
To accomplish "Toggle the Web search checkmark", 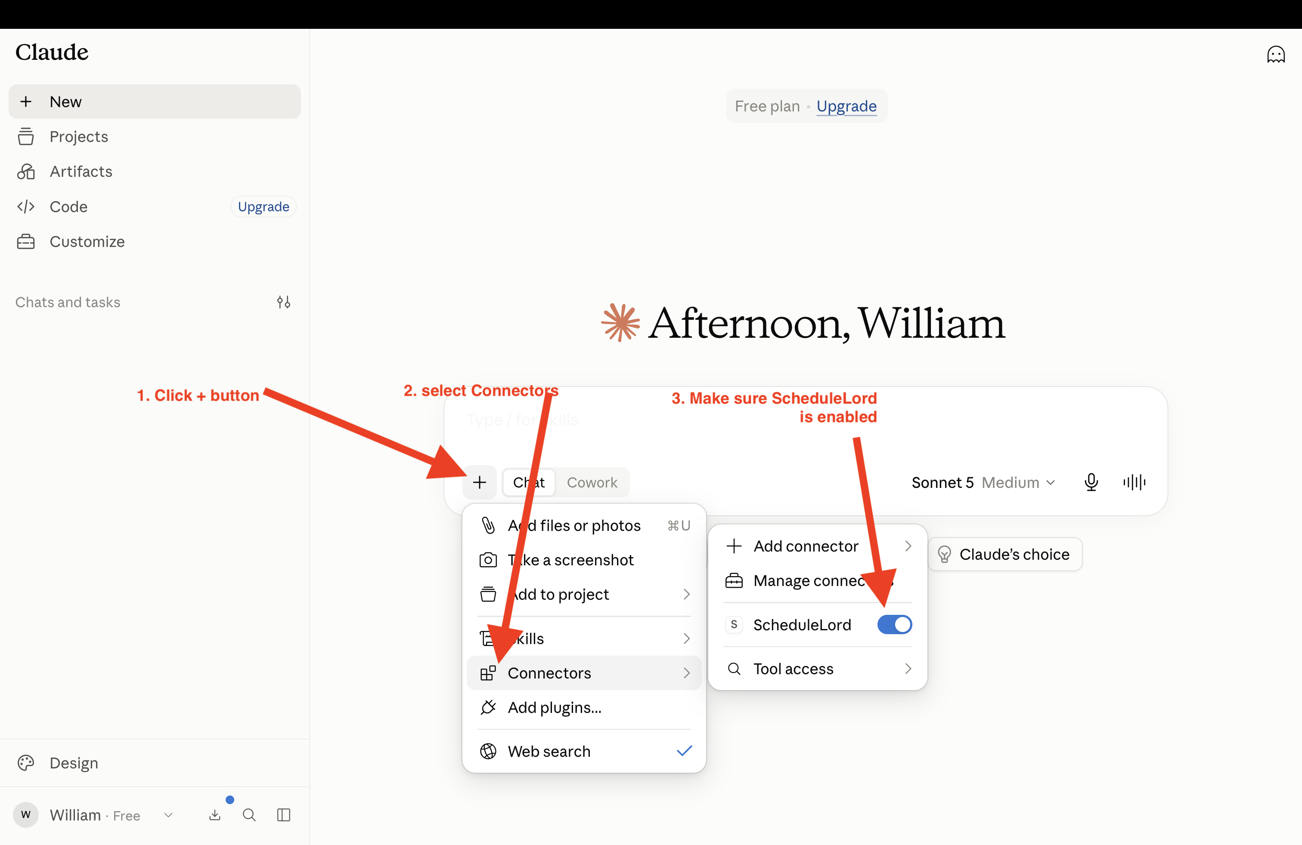I will tap(685, 752).
